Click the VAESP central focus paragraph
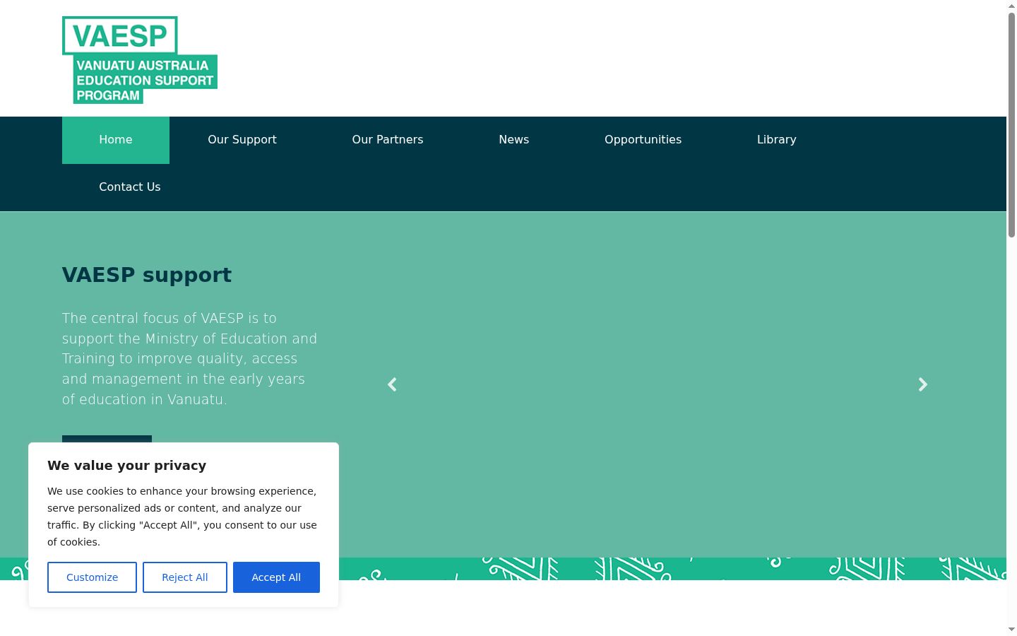 pyautogui.click(x=190, y=359)
